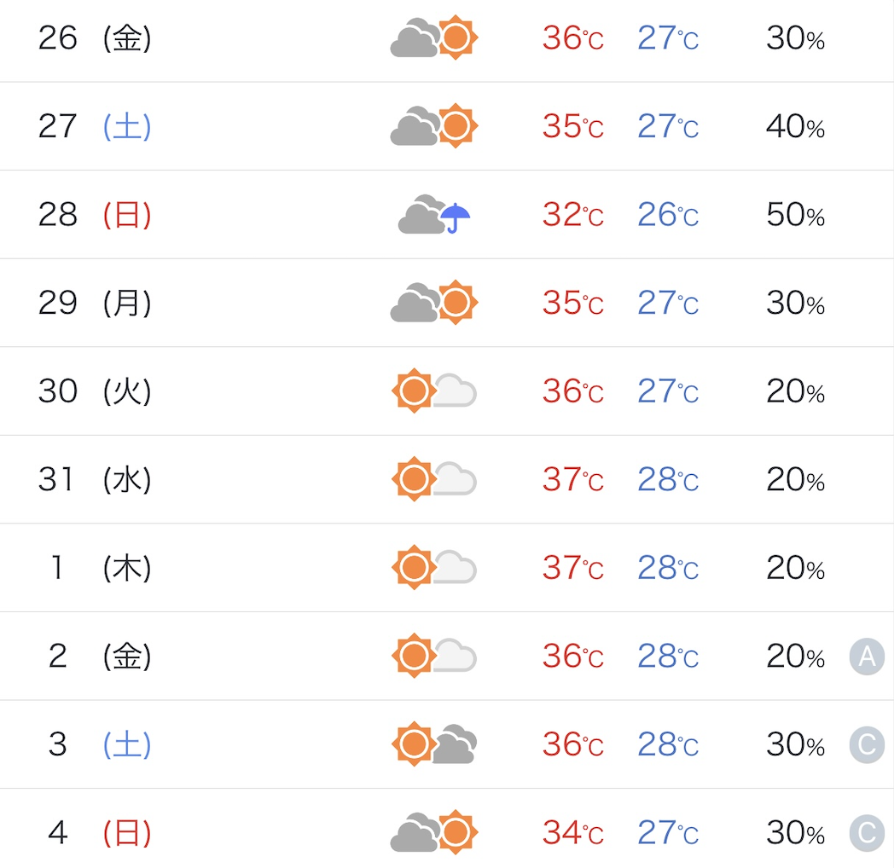Screen dimensions: 894x868
Task: Click the reliability badge C on day 3
Action: click(867, 744)
